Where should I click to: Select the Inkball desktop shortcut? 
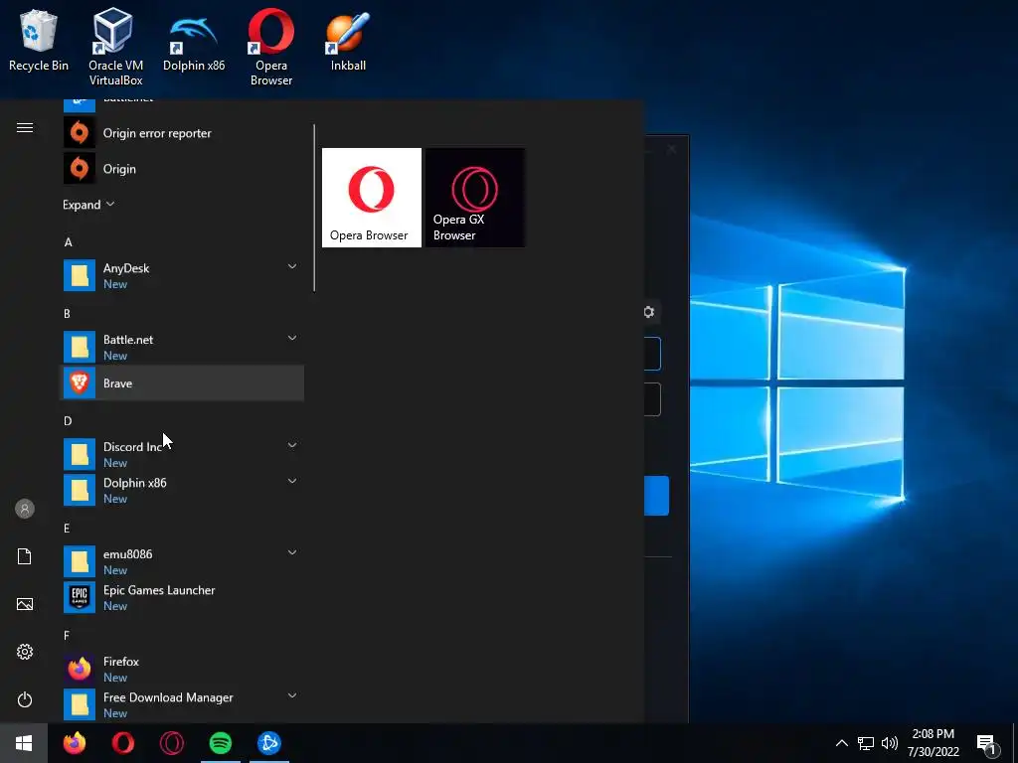click(348, 42)
